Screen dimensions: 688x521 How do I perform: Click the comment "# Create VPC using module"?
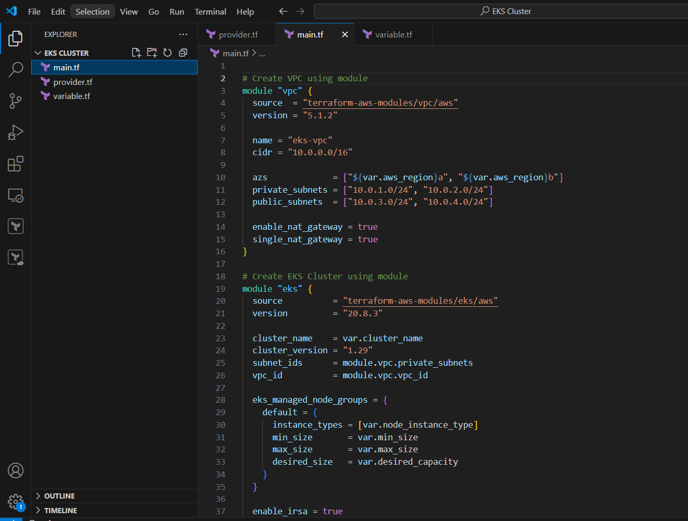pyautogui.click(x=305, y=78)
